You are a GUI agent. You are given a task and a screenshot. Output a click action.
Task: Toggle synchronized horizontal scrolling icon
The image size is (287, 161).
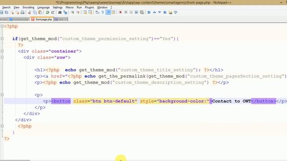tap(90, 13)
